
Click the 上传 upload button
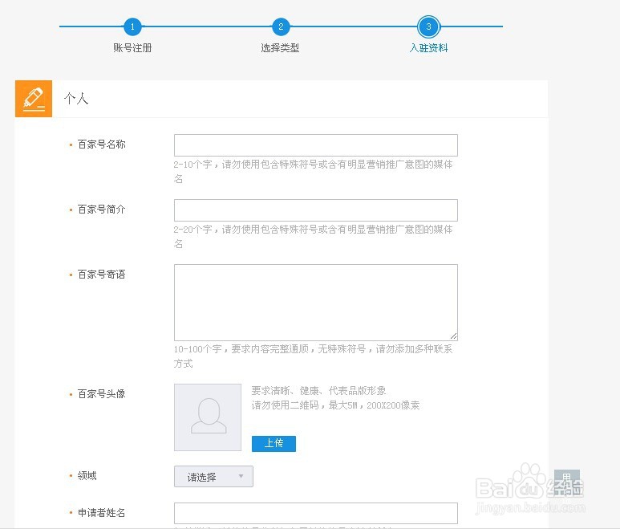coord(274,443)
